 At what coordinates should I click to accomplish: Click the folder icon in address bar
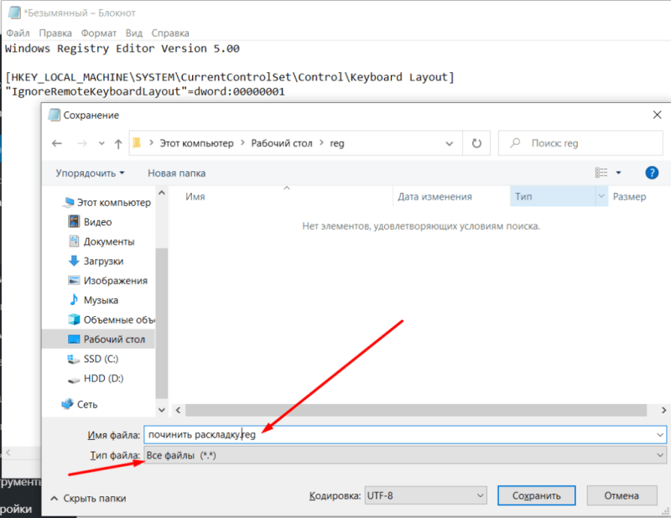137,142
